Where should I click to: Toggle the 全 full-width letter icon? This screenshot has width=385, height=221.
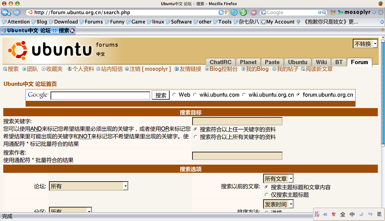pos(343,214)
